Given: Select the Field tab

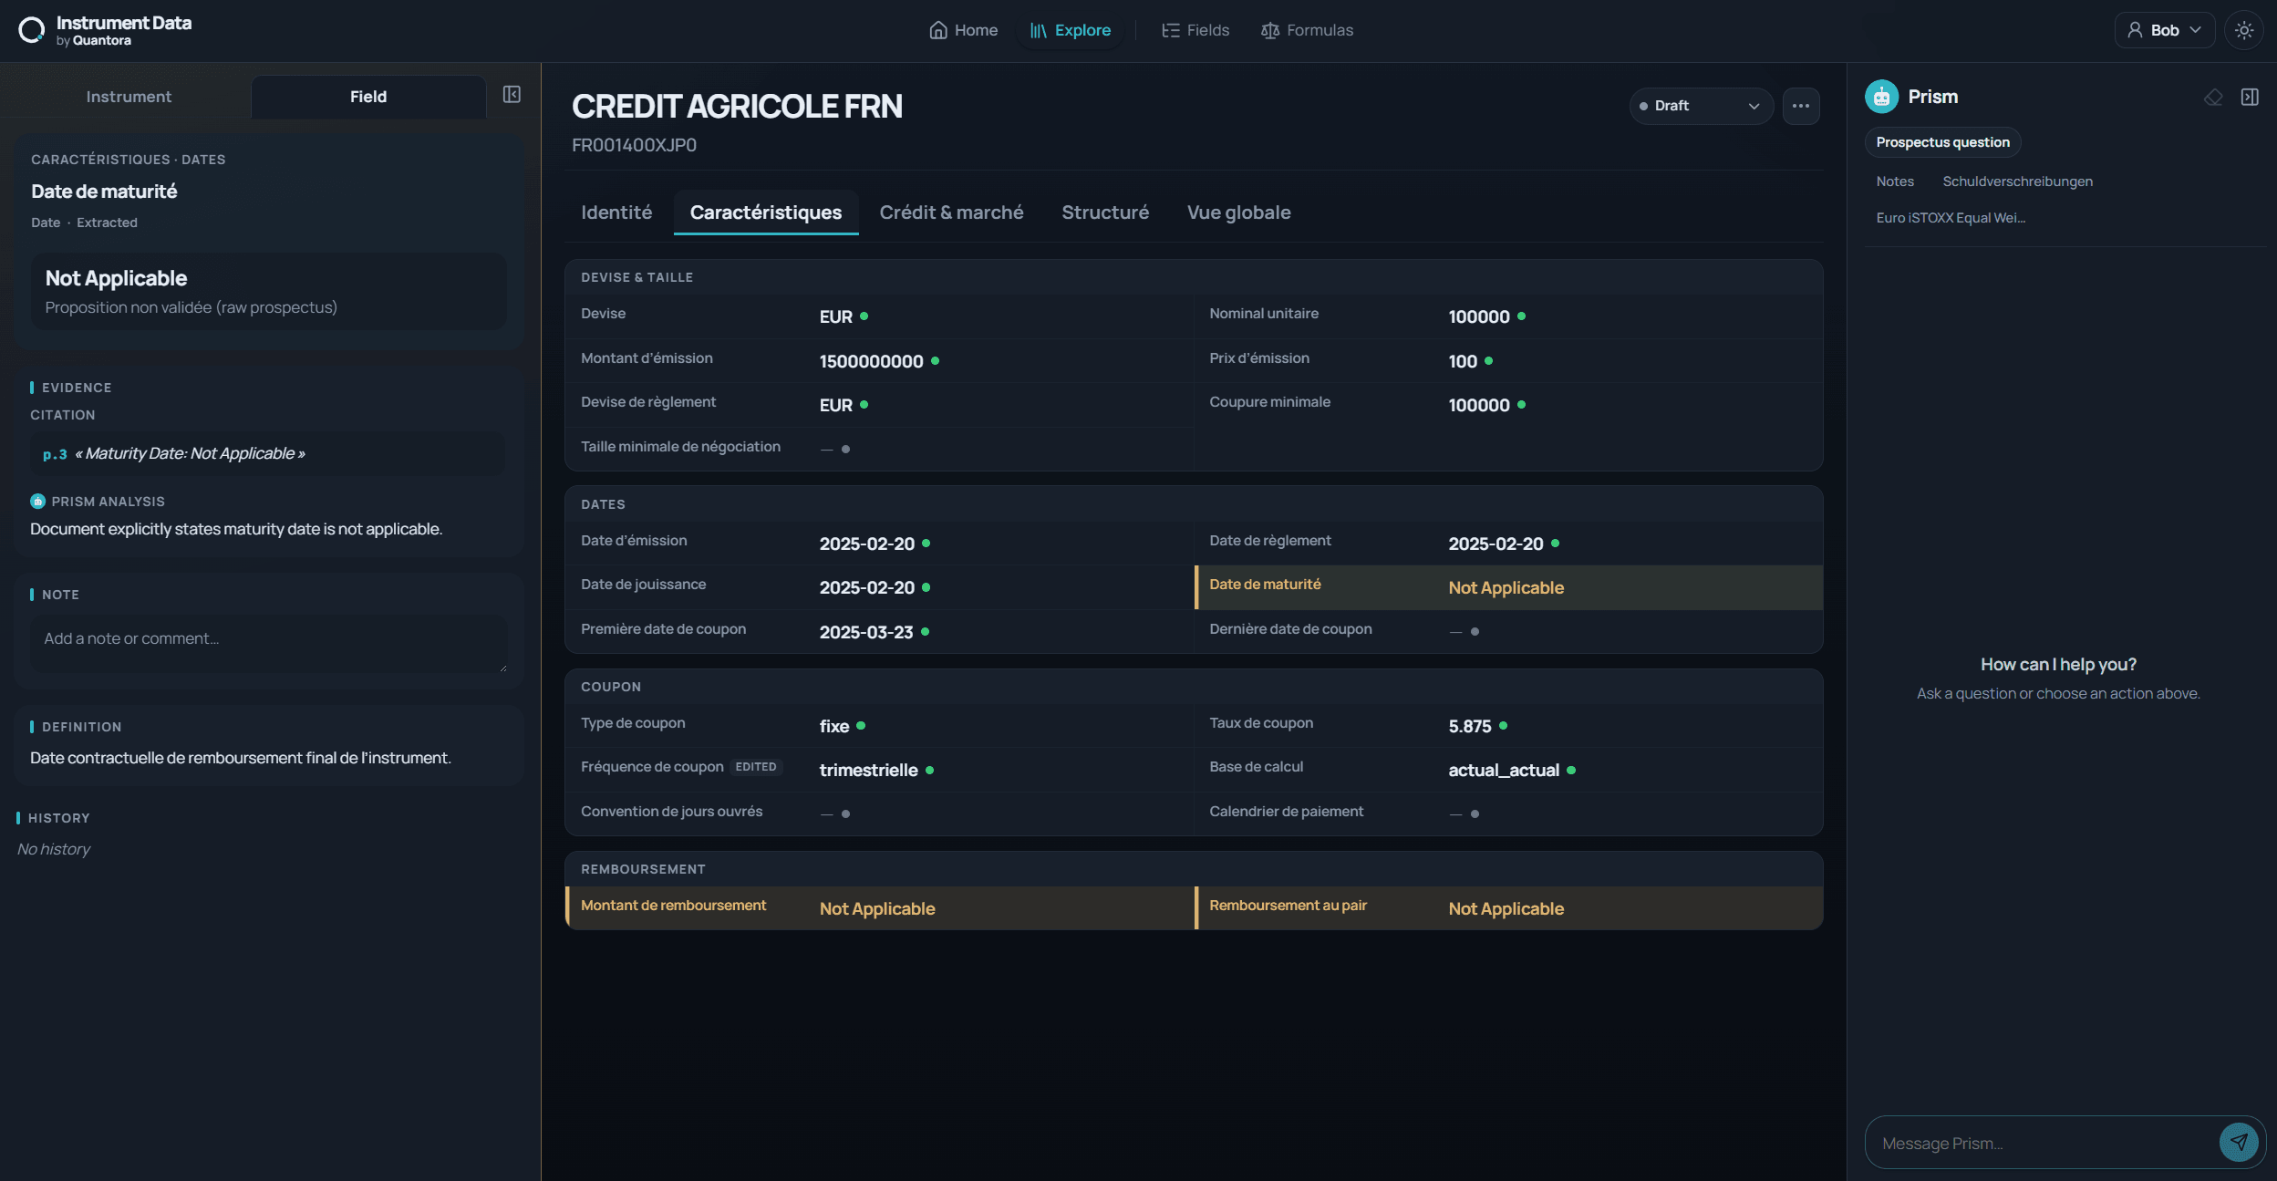Looking at the screenshot, I should point(368,97).
